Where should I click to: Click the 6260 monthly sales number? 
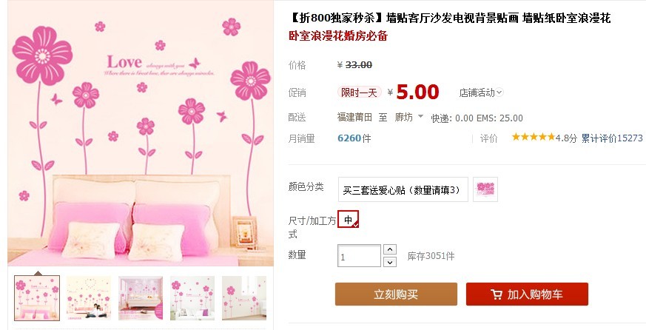point(349,138)
